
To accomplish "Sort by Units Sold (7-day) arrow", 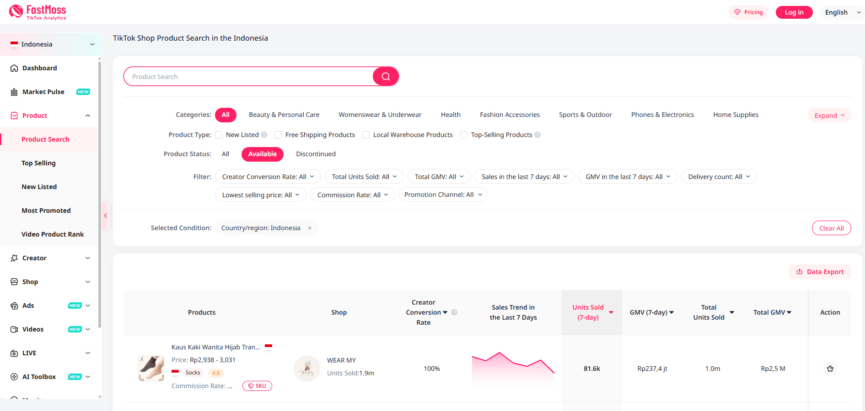I will point(611,312).
